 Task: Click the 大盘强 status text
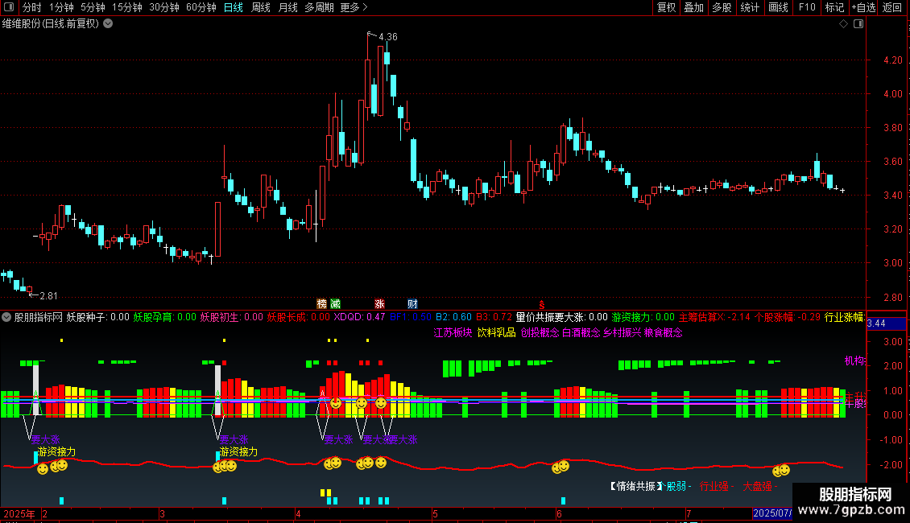click(759, 487)
